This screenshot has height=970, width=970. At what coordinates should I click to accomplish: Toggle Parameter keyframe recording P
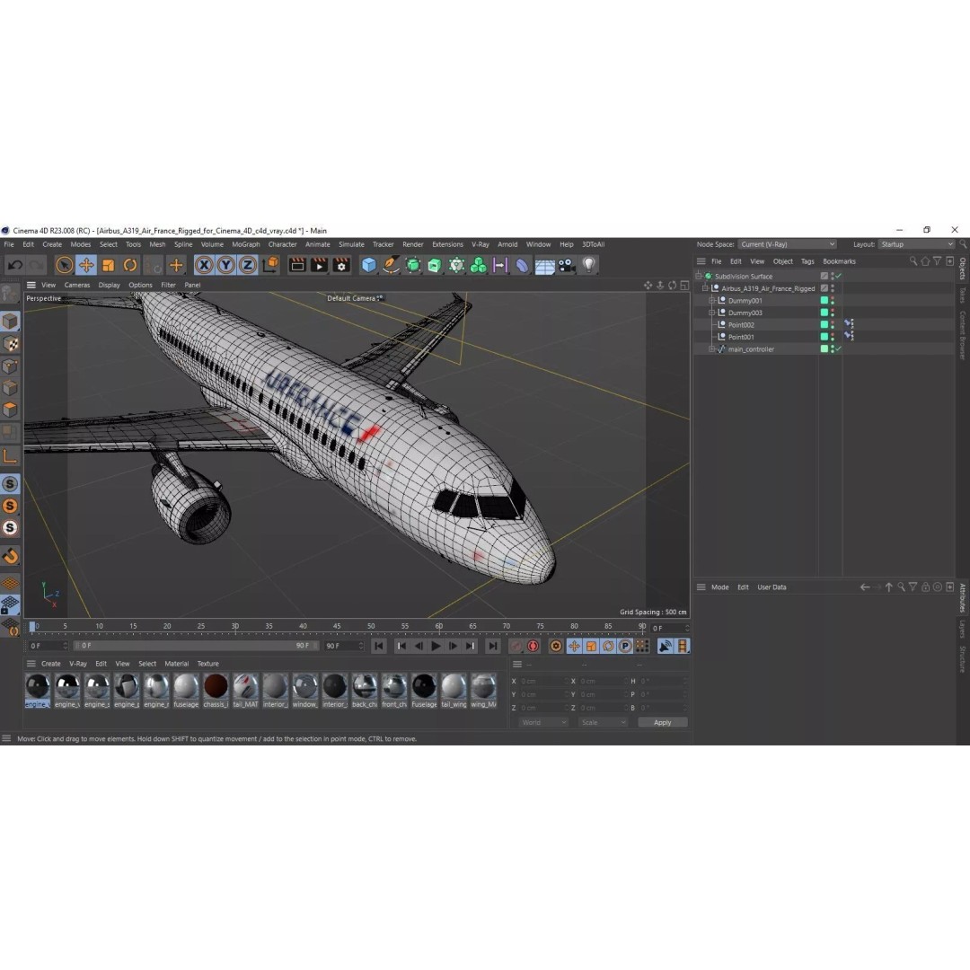tap(625, 646)
